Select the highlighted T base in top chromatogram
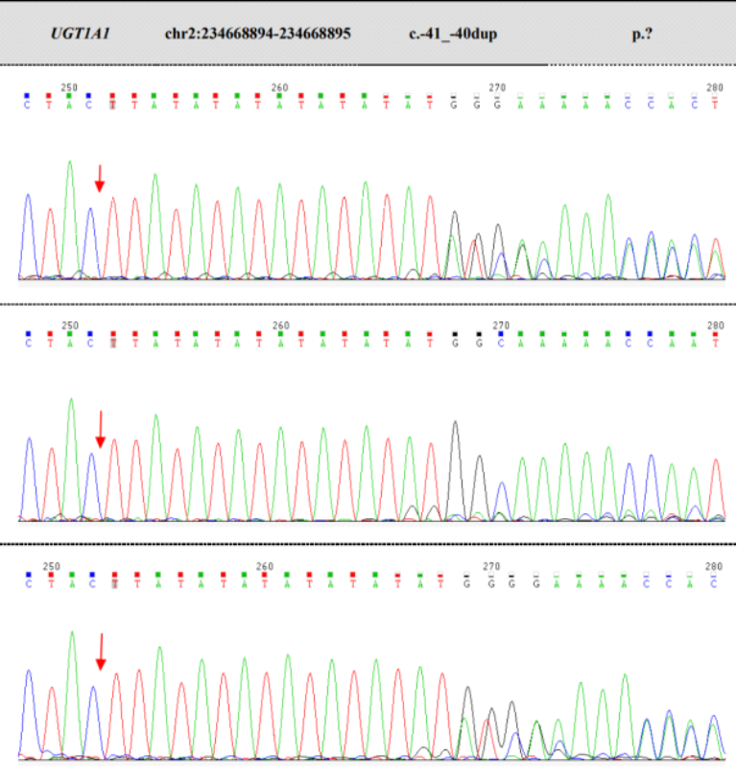 (x=112, y=106)
